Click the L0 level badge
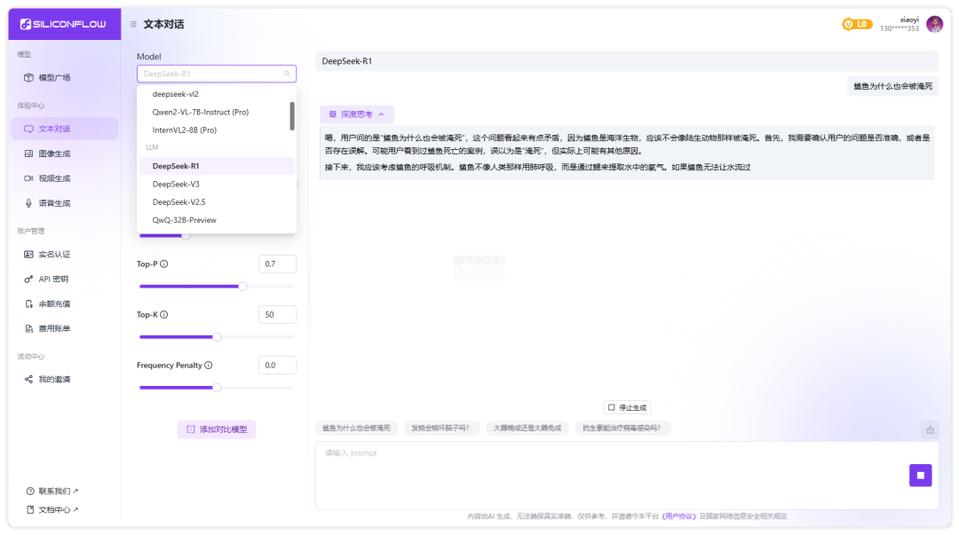 point(857,24)
